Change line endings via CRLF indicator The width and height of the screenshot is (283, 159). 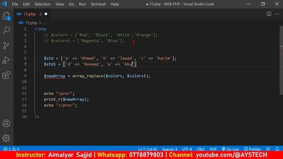tap(200, 149)
